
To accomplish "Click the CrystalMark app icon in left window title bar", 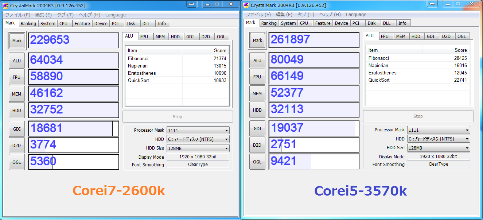I will click(x=5, y=6).
